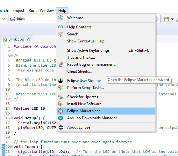Viewport: 178px width, 156px height.
Task: Close the Blink.cpp tab
Action: tap(28, 39)
